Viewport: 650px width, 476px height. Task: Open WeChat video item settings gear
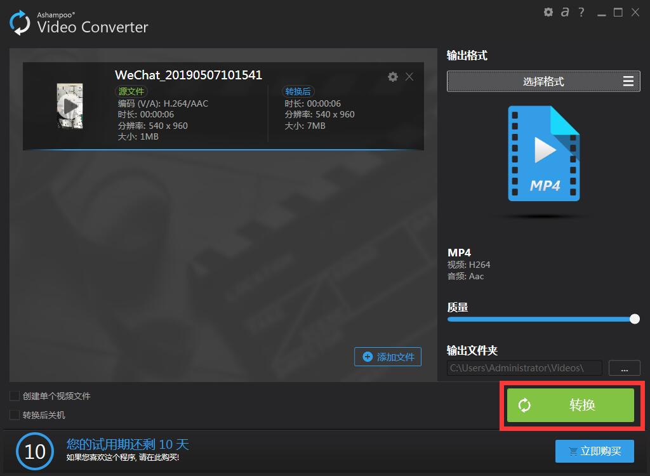(392, 77)
